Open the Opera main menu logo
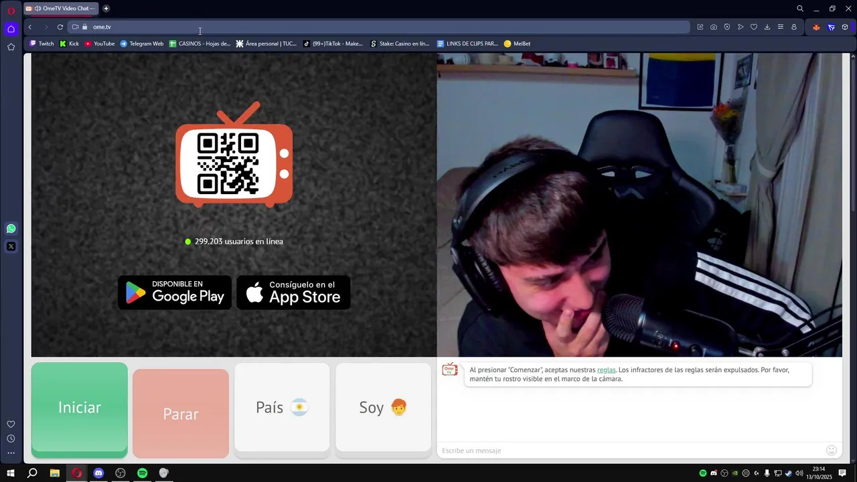This screenshot has height=482, width=857. pyautogui.click(x=11, y=11)
